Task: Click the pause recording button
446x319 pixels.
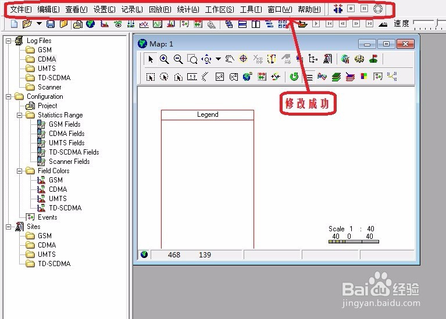Action: point(364,9)
